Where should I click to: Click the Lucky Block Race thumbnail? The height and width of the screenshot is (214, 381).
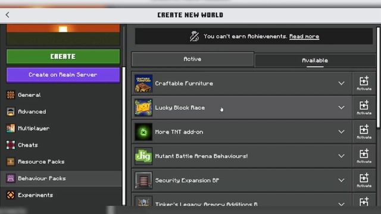coord(143,108)
